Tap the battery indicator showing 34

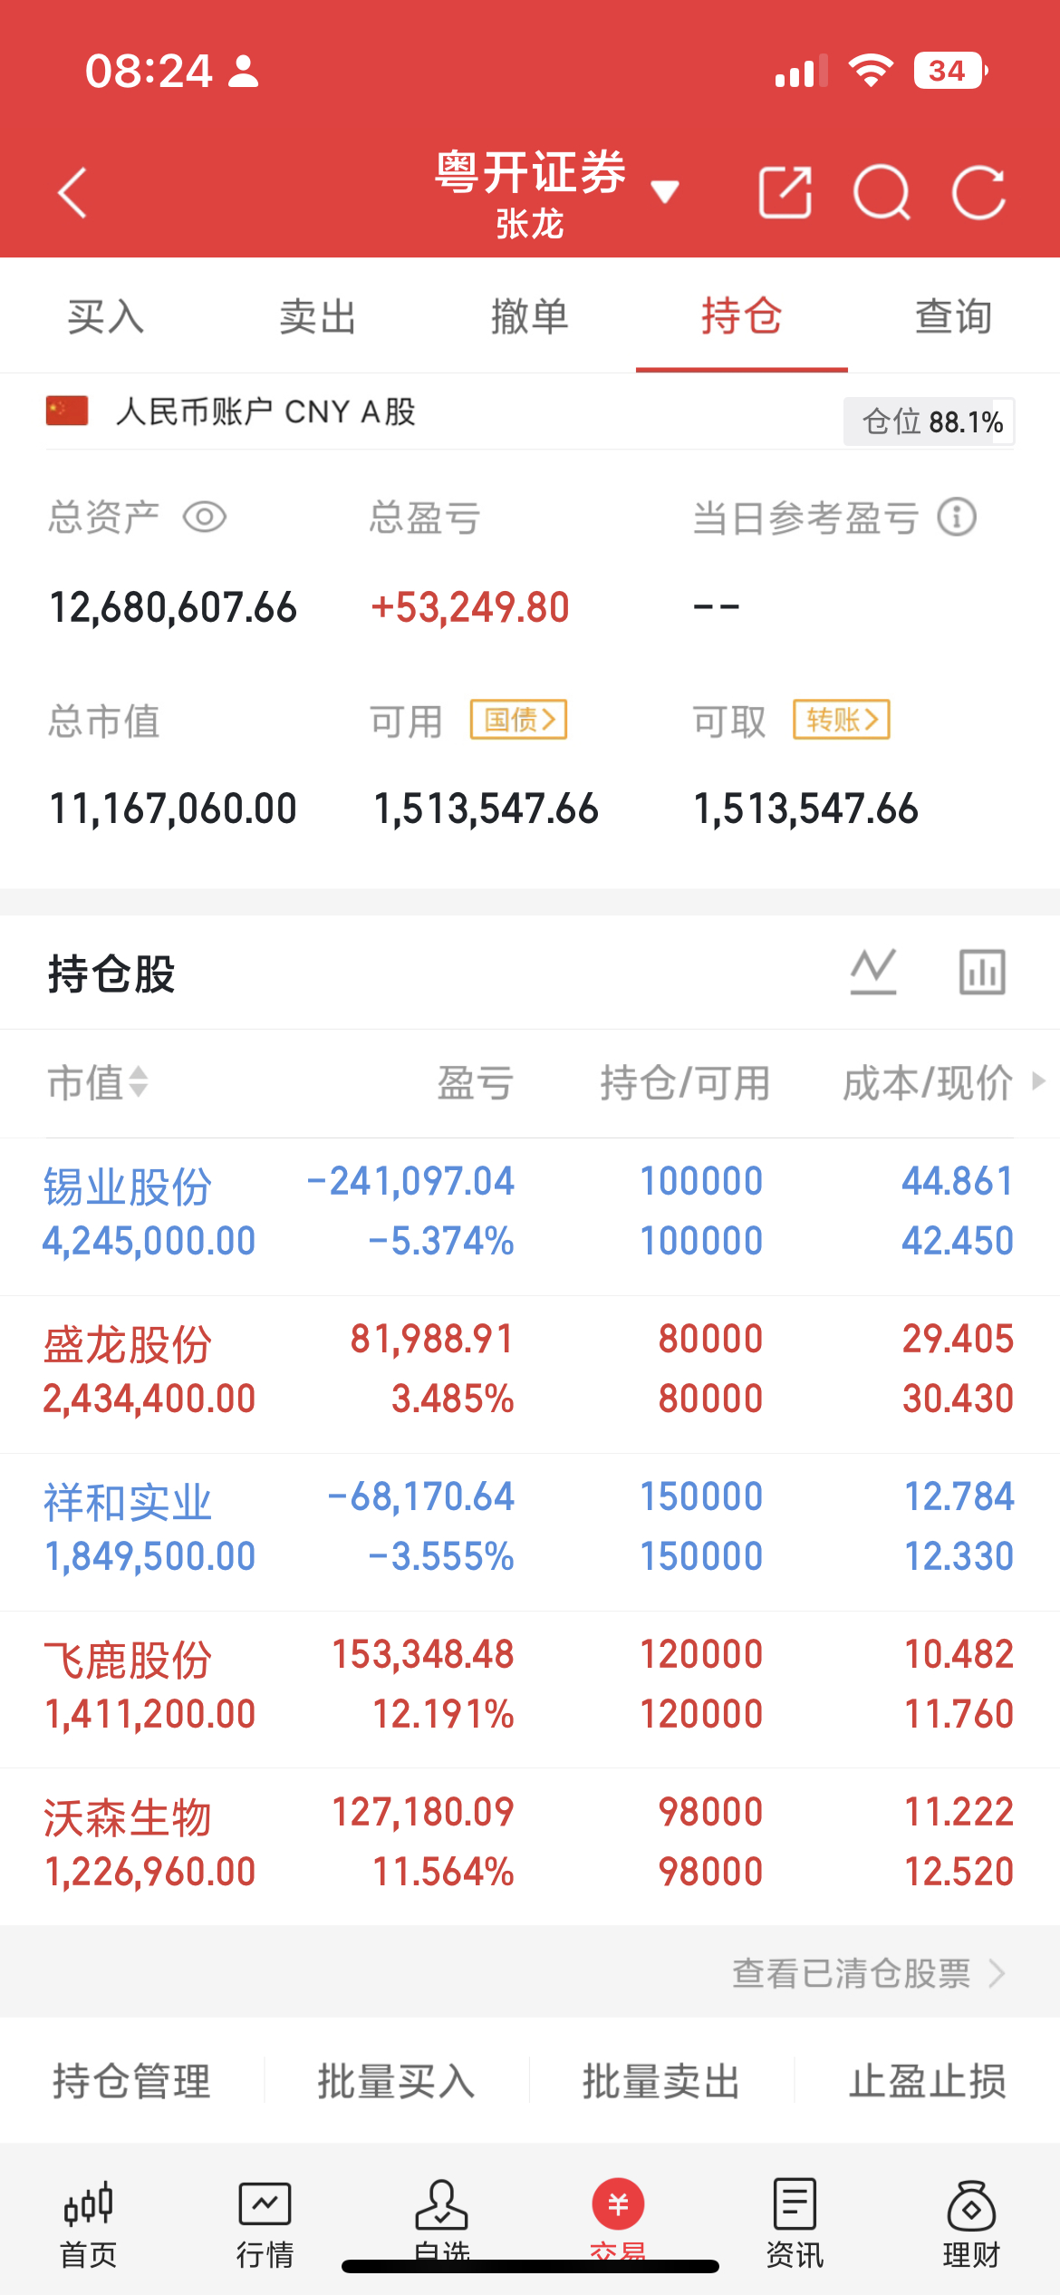click(950, 71)
